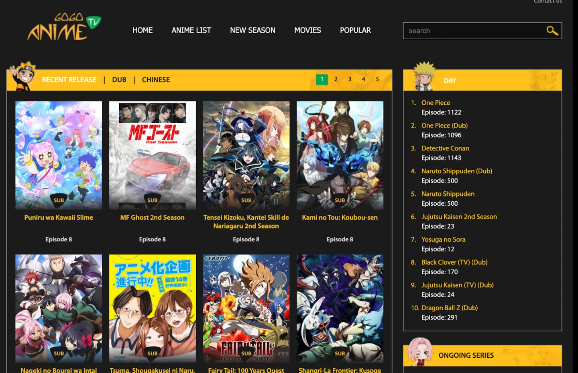The height and width of the screenshot is (373, 578).
Task: Click the GogoAnime TV logo
Action: click(64, 27)
